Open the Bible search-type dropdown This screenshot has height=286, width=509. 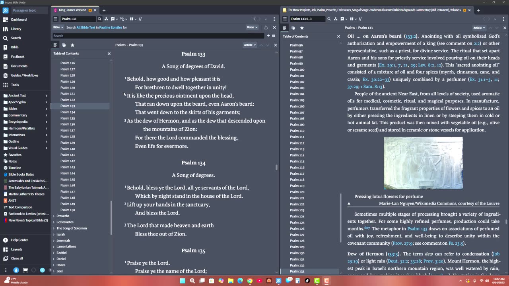[x=58, y=27]
